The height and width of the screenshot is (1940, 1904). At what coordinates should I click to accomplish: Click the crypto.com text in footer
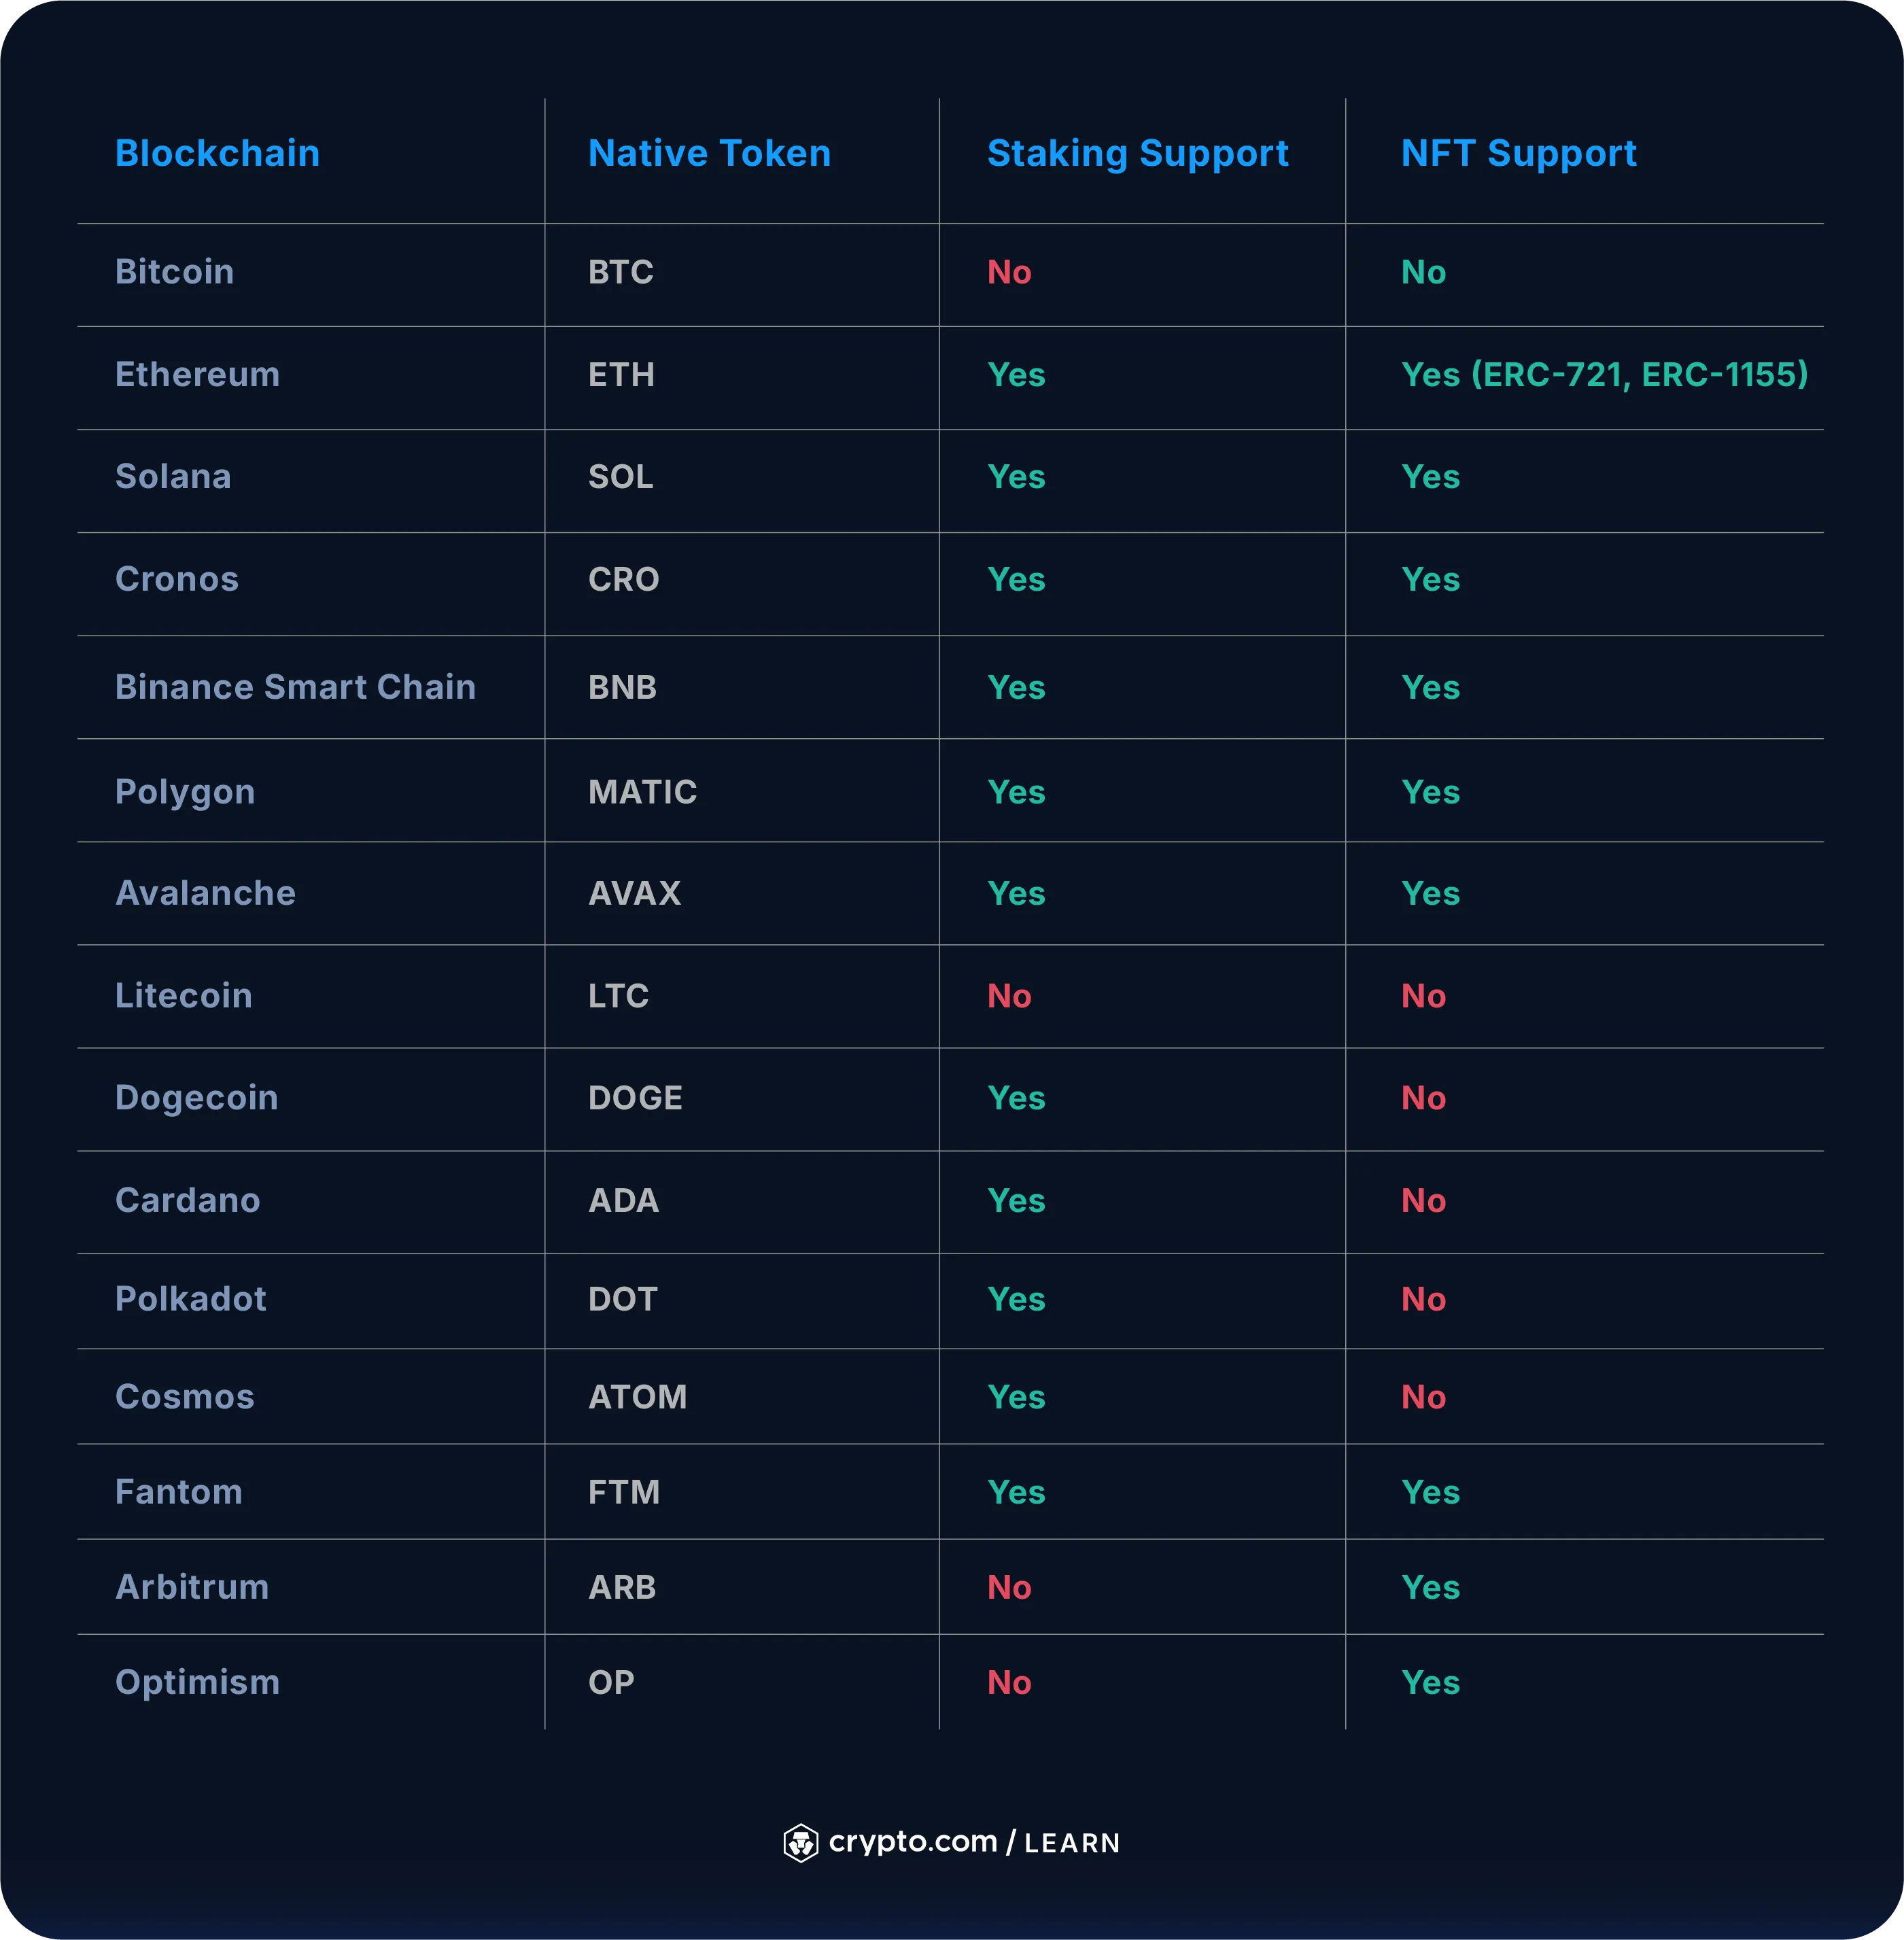point(913,1842)
